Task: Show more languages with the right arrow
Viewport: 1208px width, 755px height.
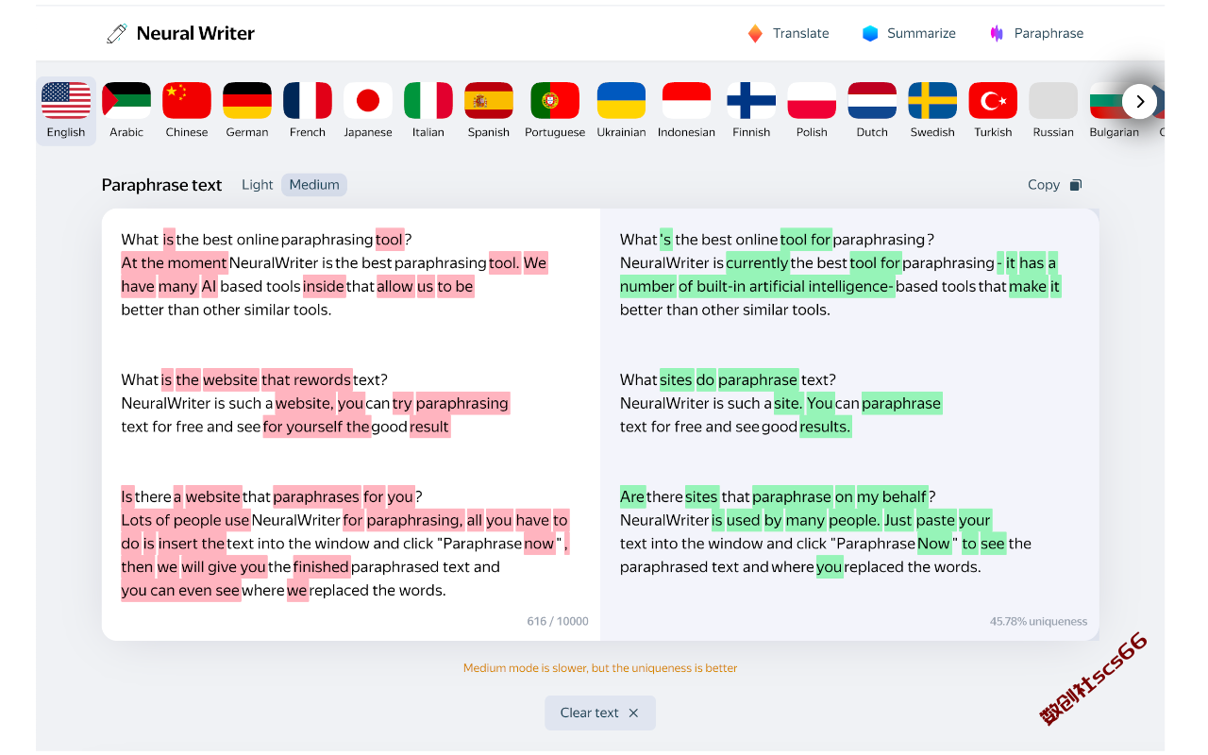Action: click(x=1140, y=101)
